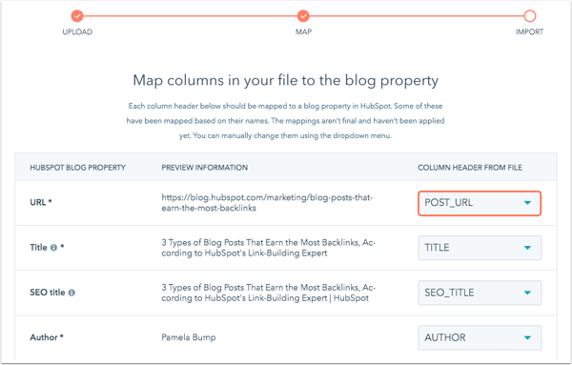572x365 pixels.
Task: Open the AUTHOR column header dropdown
Action: (480, 337)
